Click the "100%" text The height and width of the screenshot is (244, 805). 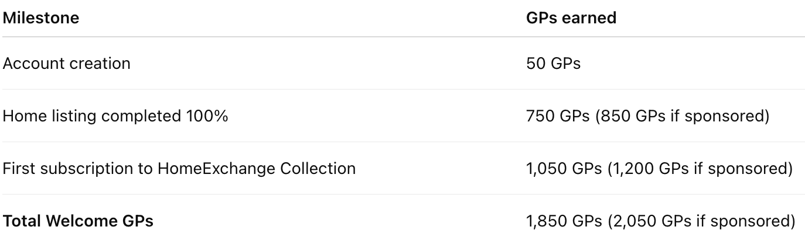pos(206,116)
